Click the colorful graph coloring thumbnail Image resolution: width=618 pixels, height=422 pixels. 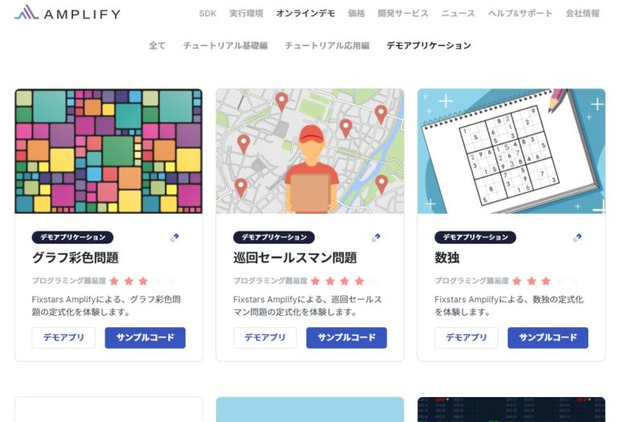pos(109,151)
